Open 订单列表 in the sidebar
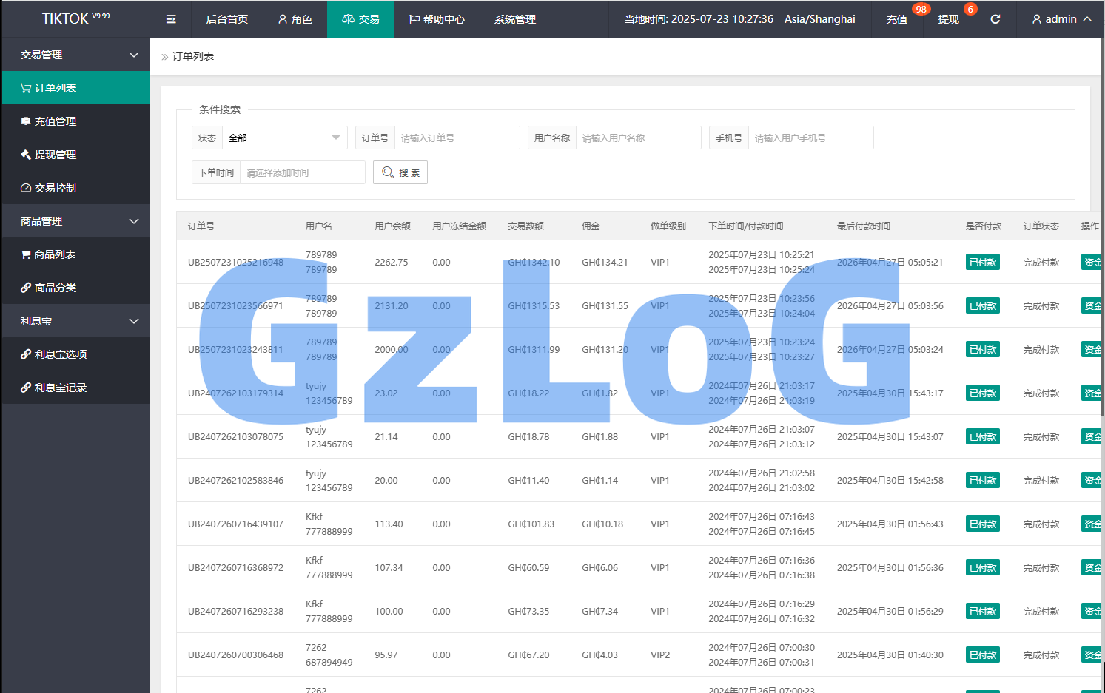 (75, 88)
